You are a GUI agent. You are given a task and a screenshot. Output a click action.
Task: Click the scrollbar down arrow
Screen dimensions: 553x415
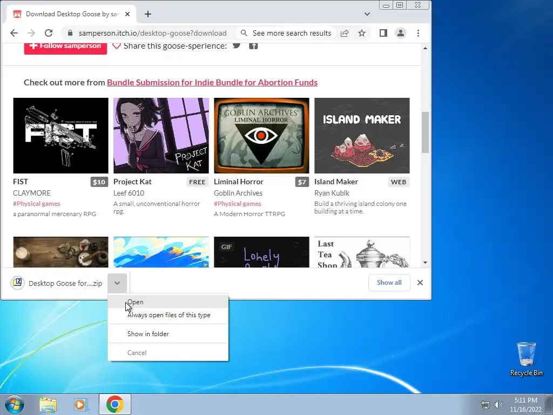(426, 263)
